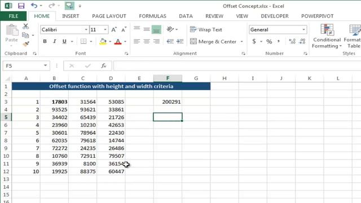Open Insert Function dialog via fx

(x=104, y=66)
